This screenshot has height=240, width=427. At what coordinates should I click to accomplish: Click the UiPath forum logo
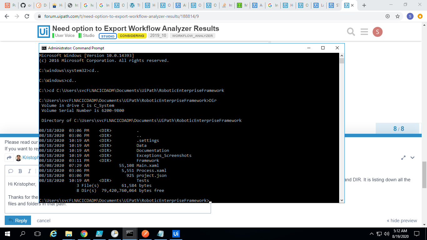click(x=43, y=32)
